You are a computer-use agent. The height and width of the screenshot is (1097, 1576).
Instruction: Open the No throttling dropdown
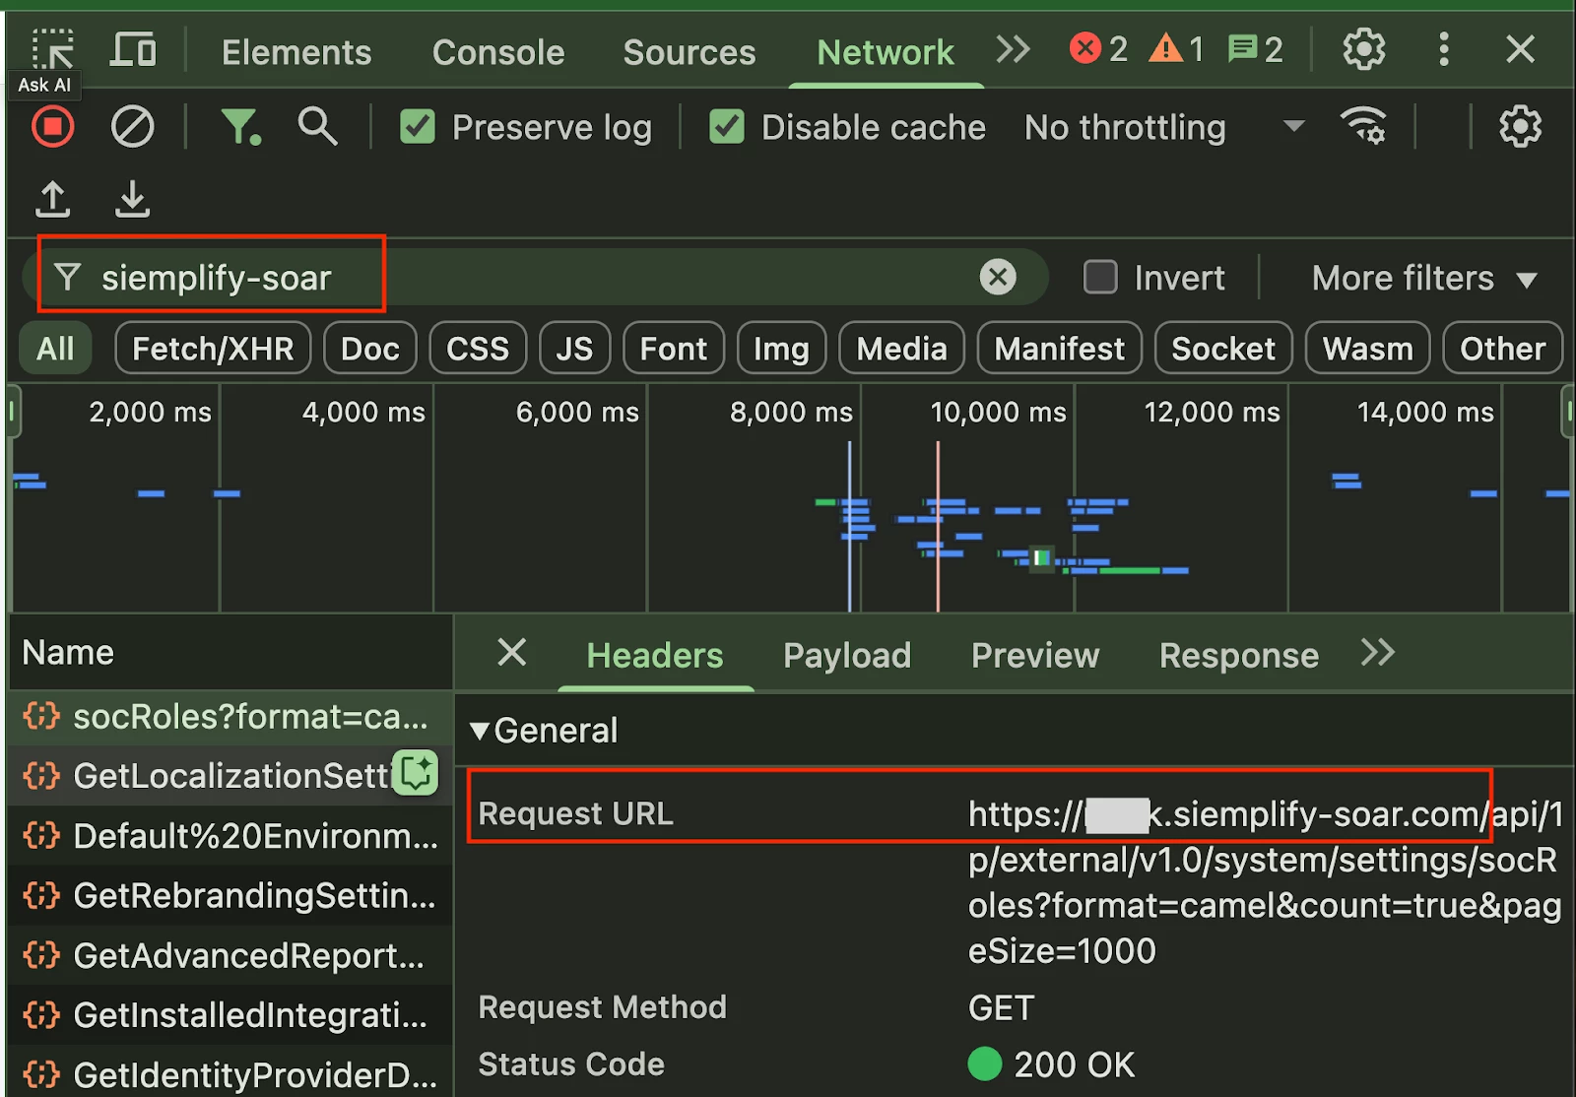pyautogui.click(x=1164, y=127)
